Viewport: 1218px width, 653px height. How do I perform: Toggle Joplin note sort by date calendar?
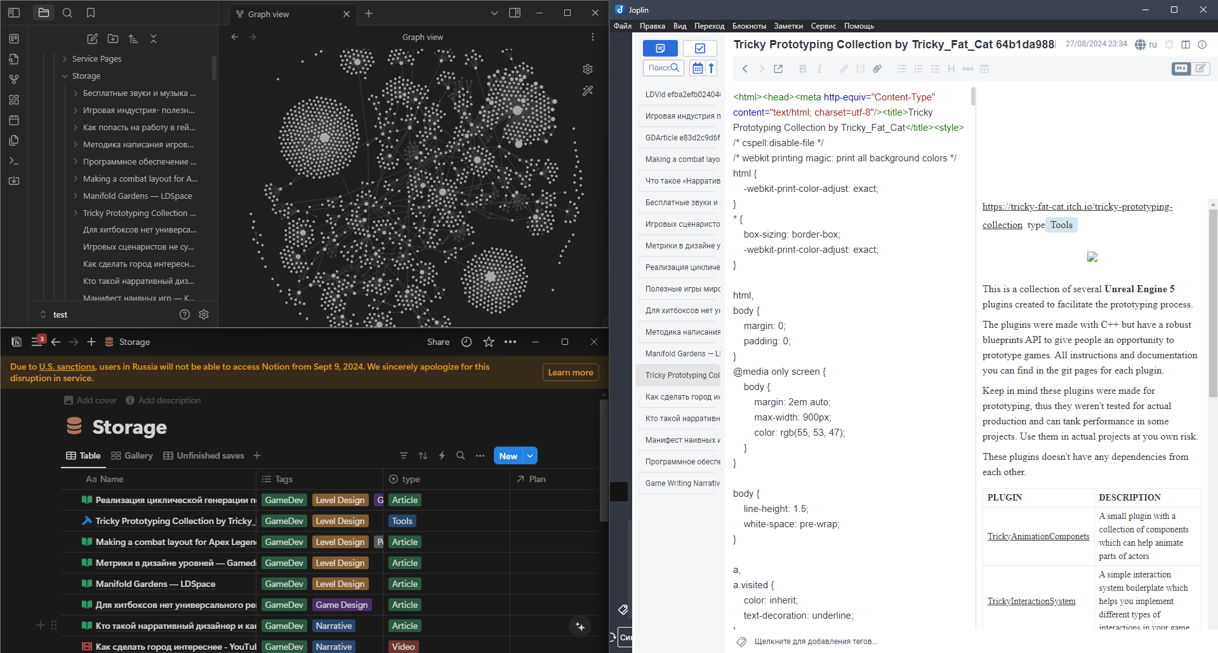tap(698, 68)
